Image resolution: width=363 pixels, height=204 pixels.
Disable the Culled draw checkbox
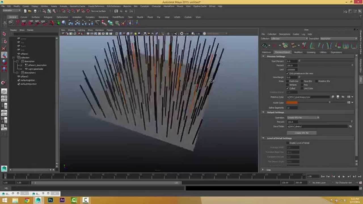click(288, 88)
